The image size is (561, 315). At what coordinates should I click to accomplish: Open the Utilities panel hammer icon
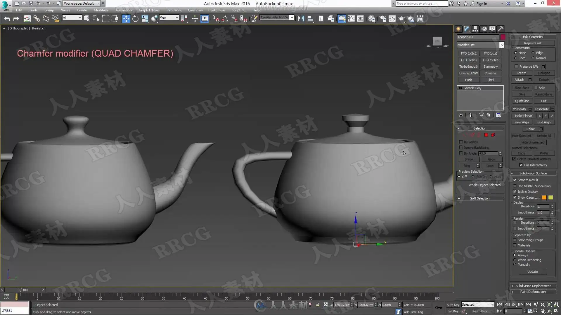point(501,29)
